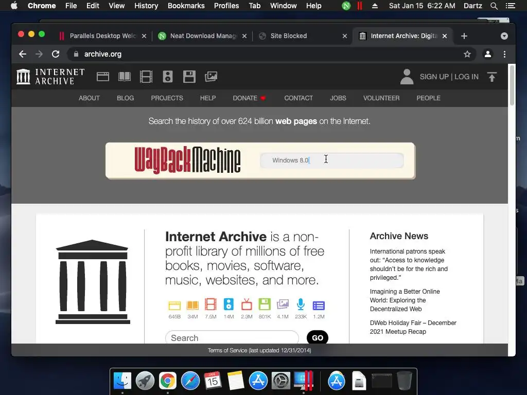Open the ABOUT nav link
The image size is (527, 395).
click(89, 98)
